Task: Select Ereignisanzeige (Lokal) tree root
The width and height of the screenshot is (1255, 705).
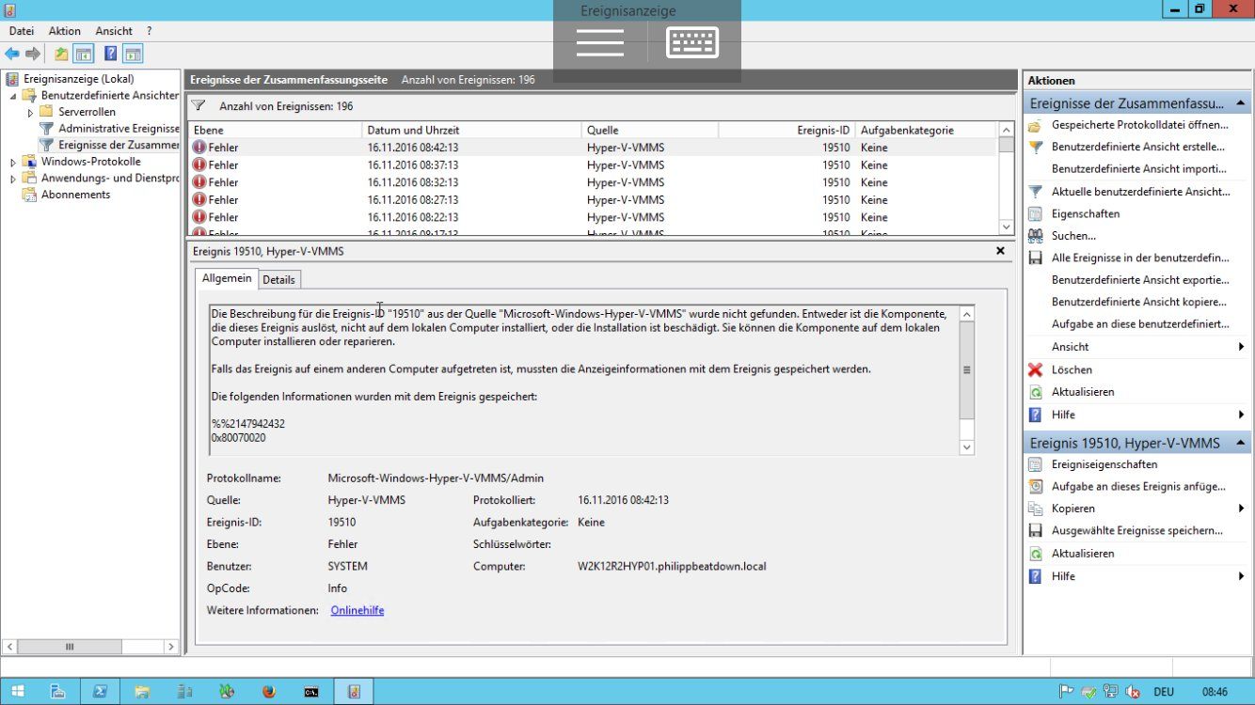Action: pos(78,79)
